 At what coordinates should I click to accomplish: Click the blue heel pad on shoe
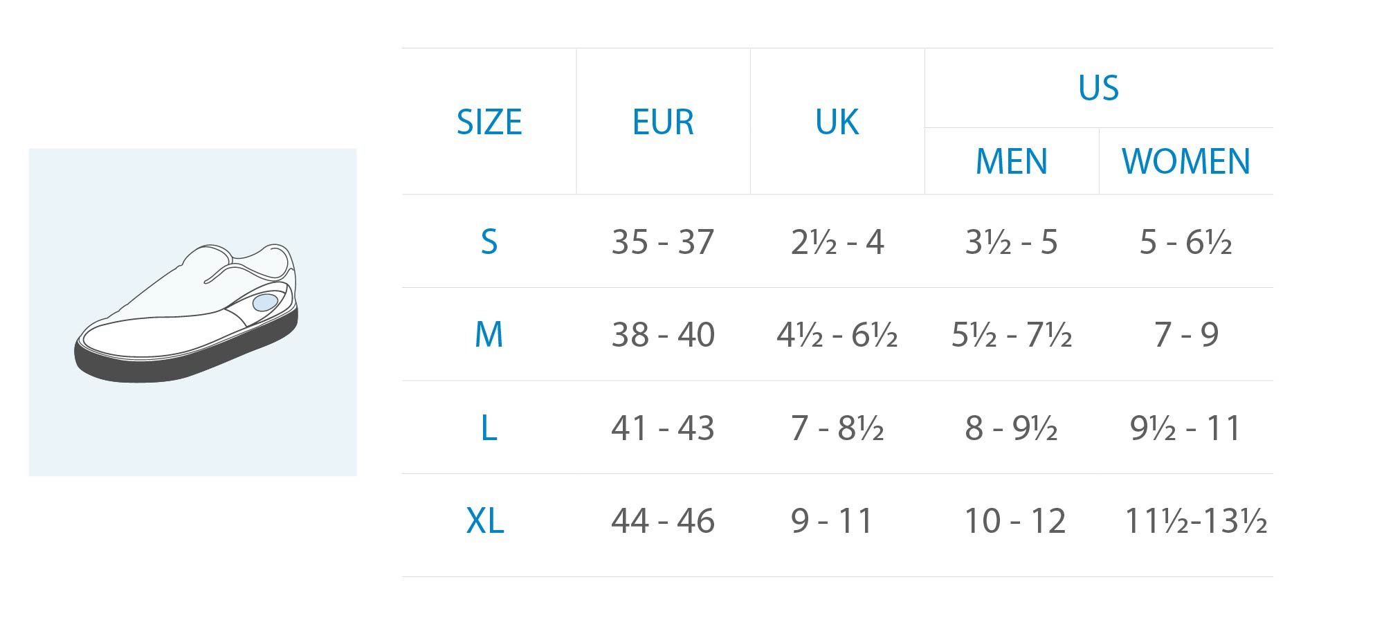tap(264, 302)
